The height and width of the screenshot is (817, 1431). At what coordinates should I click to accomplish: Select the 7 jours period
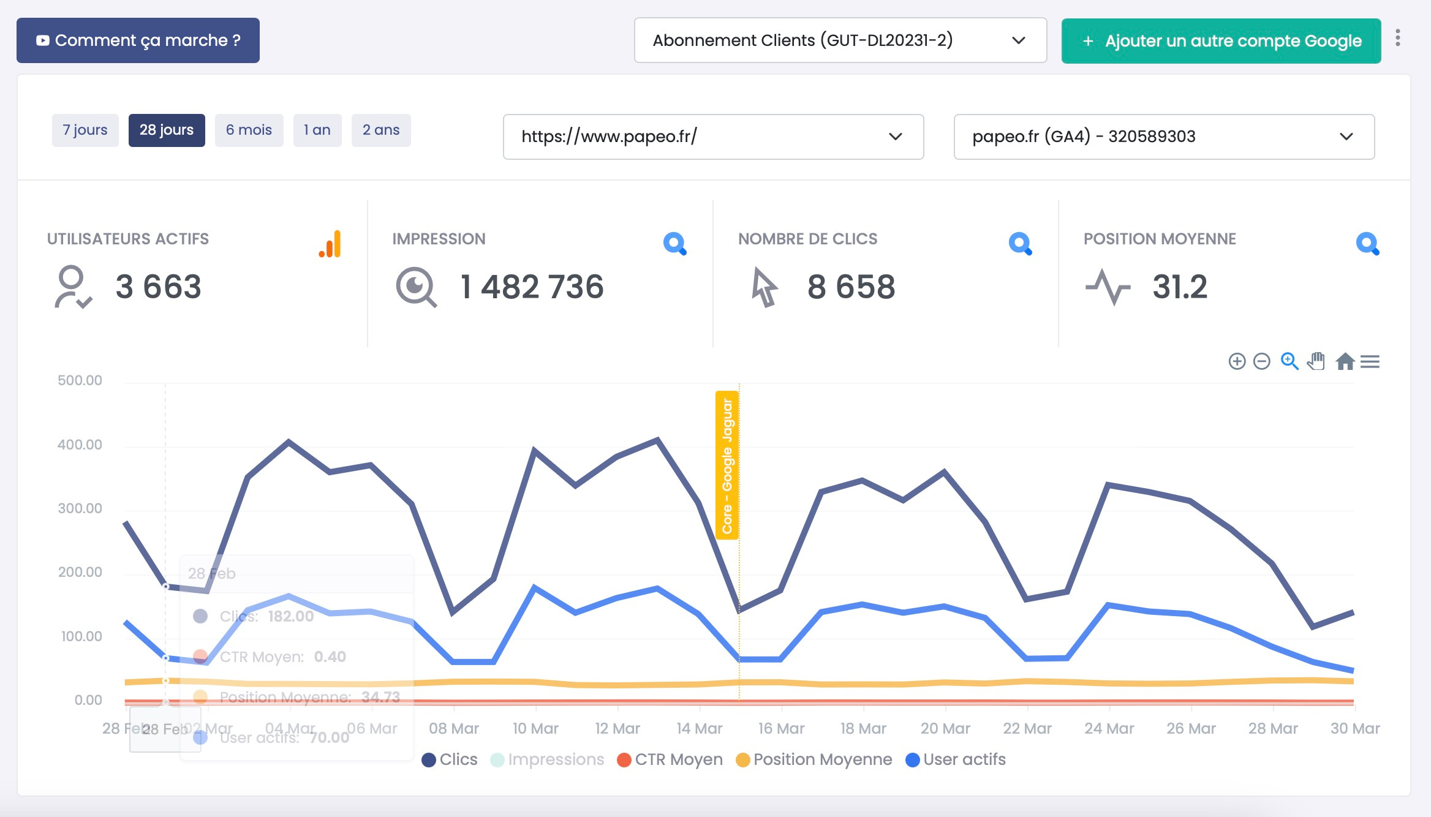(x=85, y=130)
